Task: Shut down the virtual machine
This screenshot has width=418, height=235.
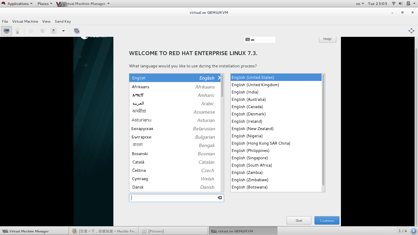Action: click(54, 31)
